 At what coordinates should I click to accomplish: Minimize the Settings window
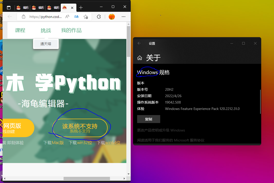coord(232,43)
